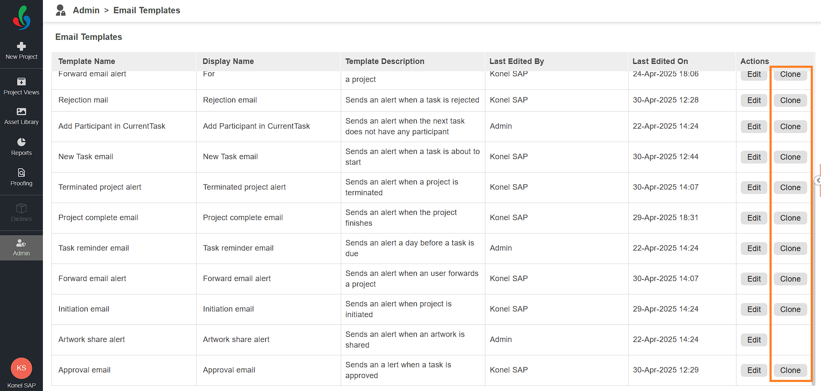Click the 'Konel SAP' user name label

click(x=21, y=385)
